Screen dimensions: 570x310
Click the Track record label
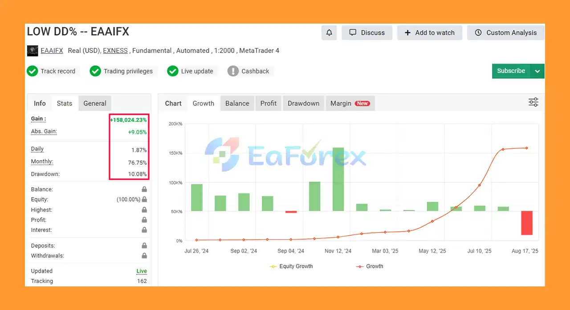pos(58,71)
